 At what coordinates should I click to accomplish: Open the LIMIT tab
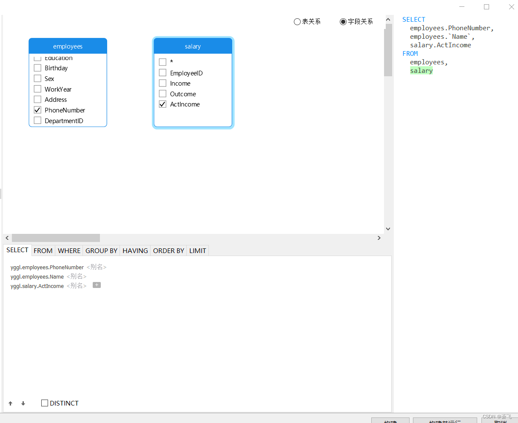[198, 250]
